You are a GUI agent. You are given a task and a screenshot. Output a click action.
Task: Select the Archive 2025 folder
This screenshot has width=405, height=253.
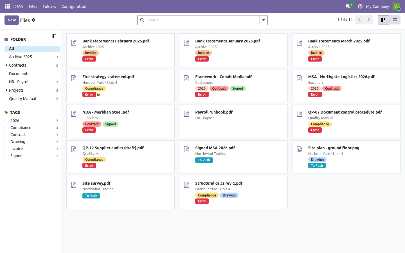tap(32, 57)
